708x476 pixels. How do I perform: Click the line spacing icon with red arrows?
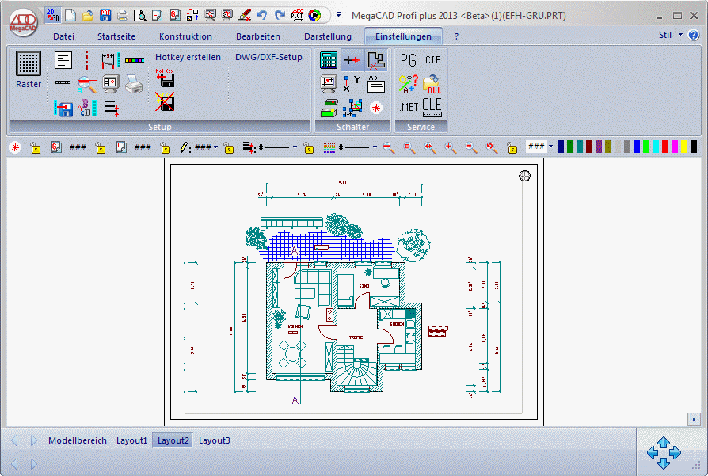point(111,109)
